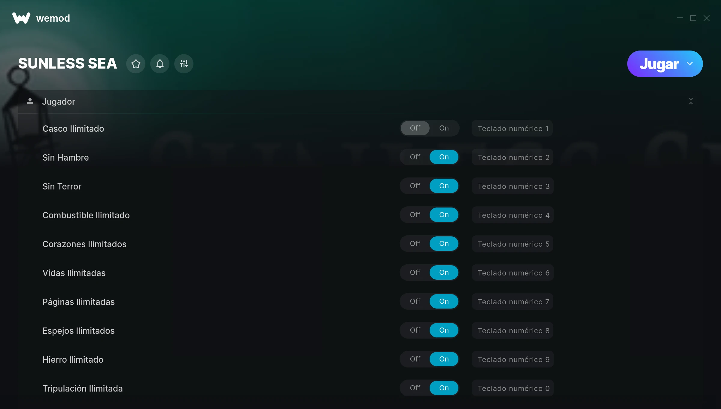Collapse the Jugador section chevron
The height and width of the screenshot is (409, 721).
[x=691, y=101]
